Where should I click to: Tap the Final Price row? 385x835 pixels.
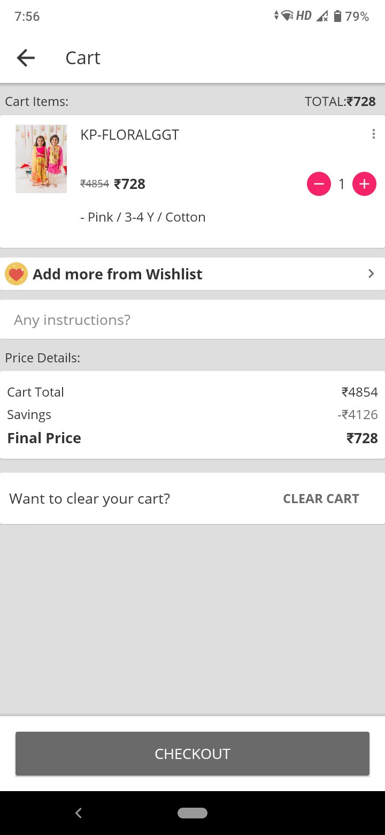(192, 438)
